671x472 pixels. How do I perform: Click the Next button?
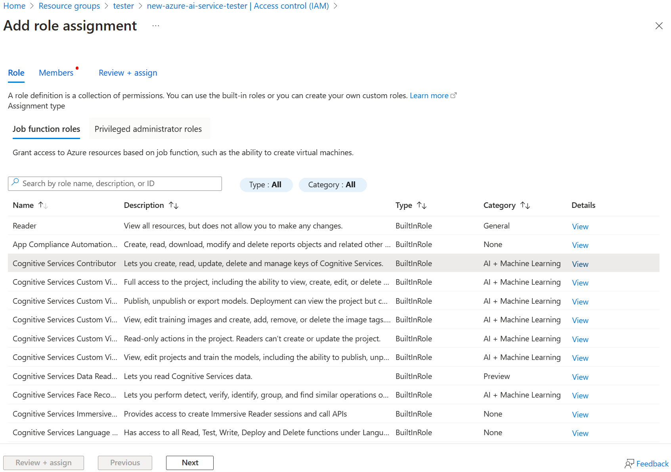[x=190, y=462]
